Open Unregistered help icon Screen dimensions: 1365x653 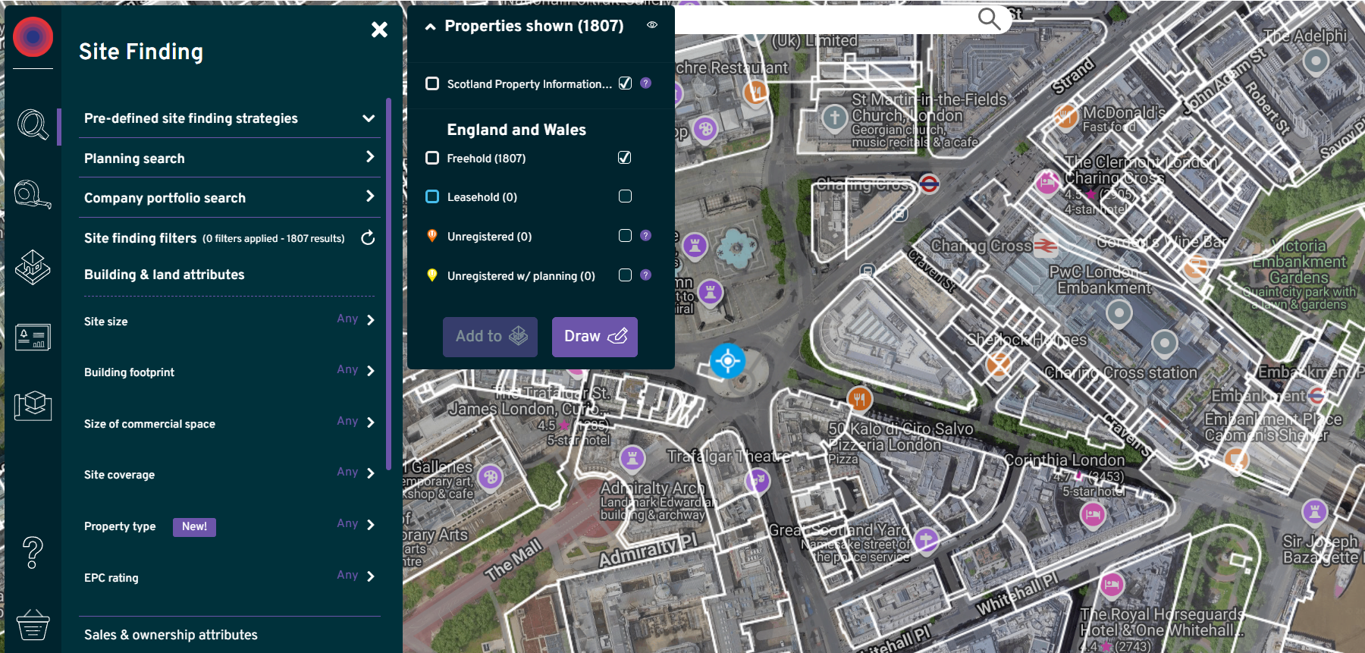645,236
